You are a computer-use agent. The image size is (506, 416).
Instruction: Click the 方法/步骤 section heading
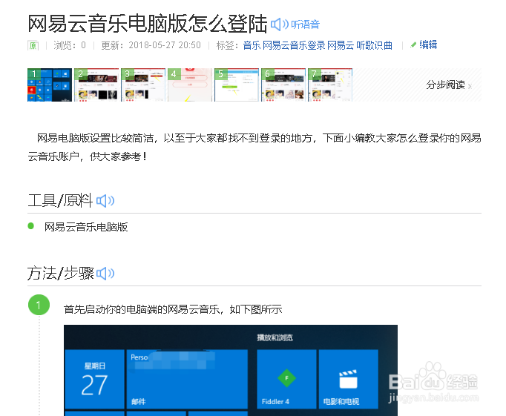60,273
